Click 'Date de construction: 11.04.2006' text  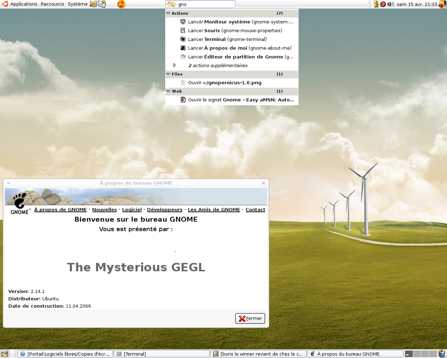(x=50, y=306)
